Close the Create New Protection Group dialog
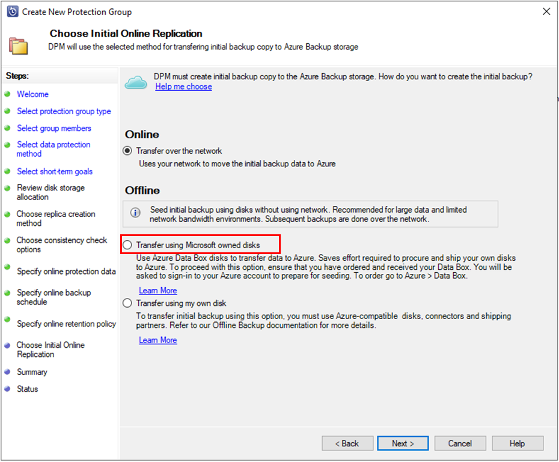 point(546,11)
